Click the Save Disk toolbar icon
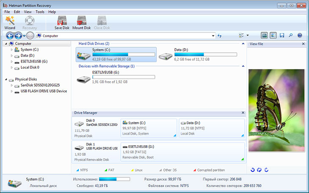 coord(62,22)
